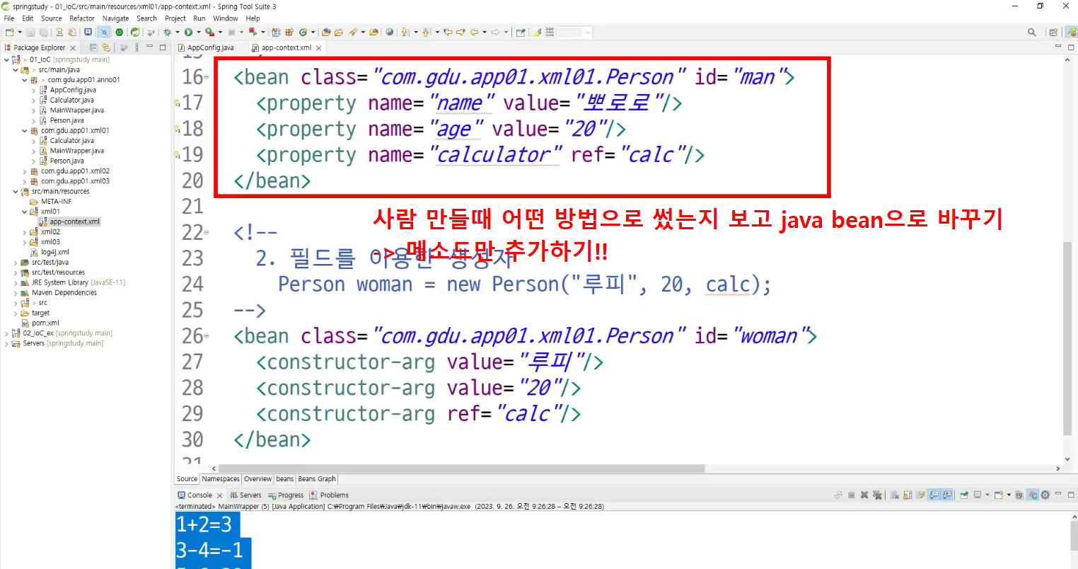Toggle the highlighted Toggle Mark Occurrences toolbar button
This screenshot has width=1078, height=569.
pyautogui.click(x=103, y=32)
